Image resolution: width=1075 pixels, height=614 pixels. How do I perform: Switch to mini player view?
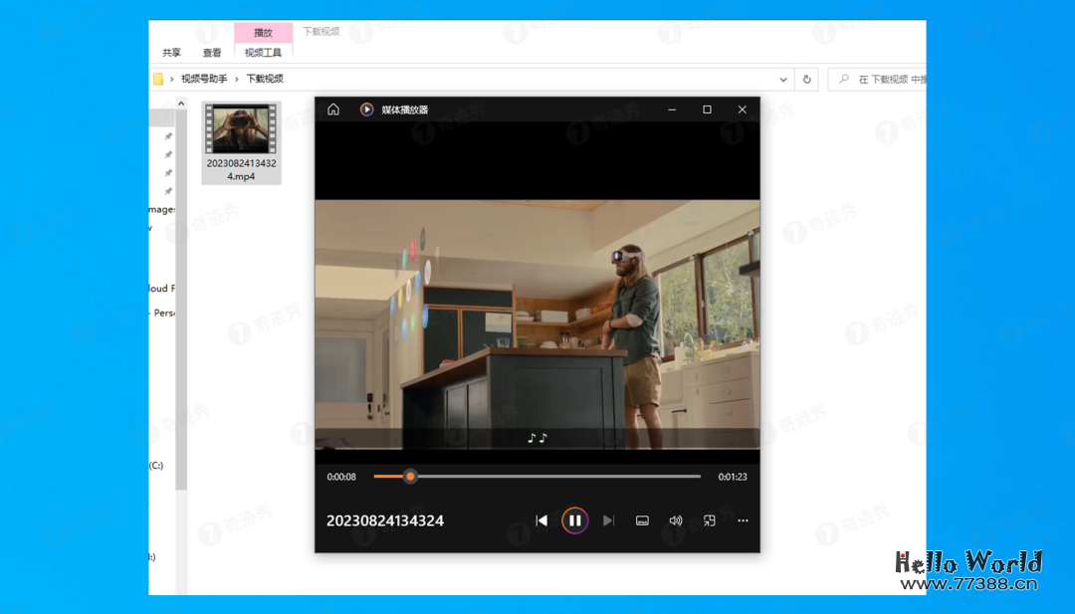pos(710,520)
